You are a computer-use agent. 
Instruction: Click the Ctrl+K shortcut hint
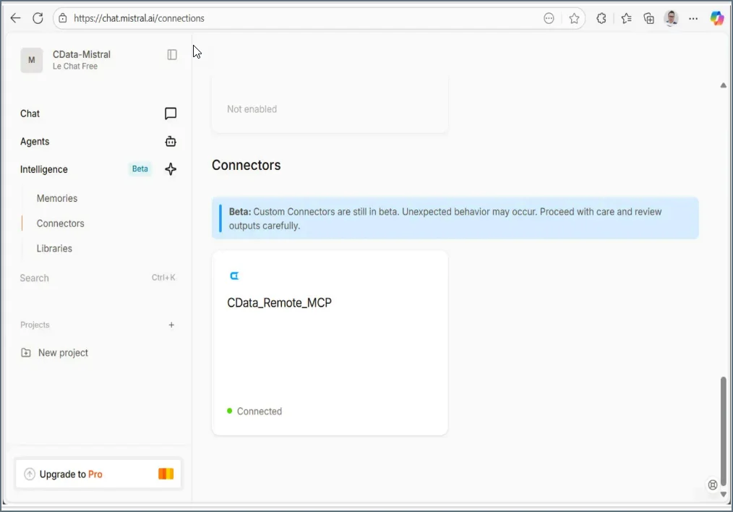[x=163, y=278]
